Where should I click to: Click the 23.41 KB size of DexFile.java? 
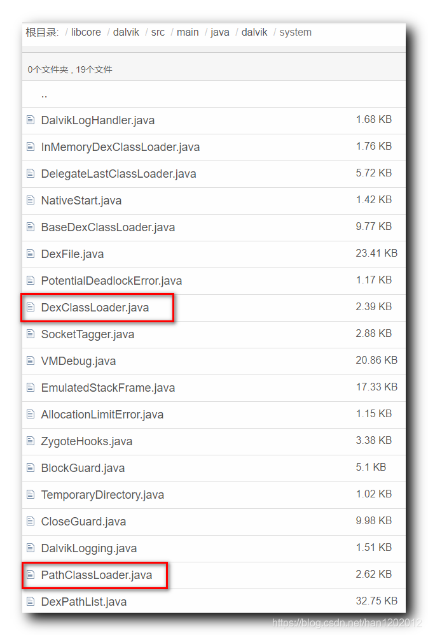tap(376, 253)
